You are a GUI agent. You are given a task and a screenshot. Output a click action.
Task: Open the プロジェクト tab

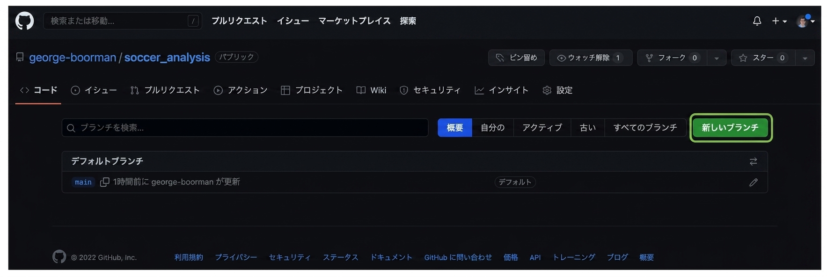pyautogui.click(x=312, y=90)
